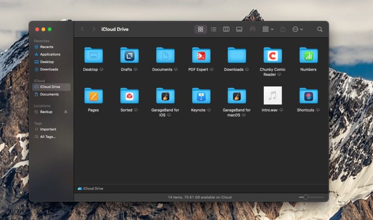Switch to list view
This screenshot has width=373, height=220.
[213, 29]
